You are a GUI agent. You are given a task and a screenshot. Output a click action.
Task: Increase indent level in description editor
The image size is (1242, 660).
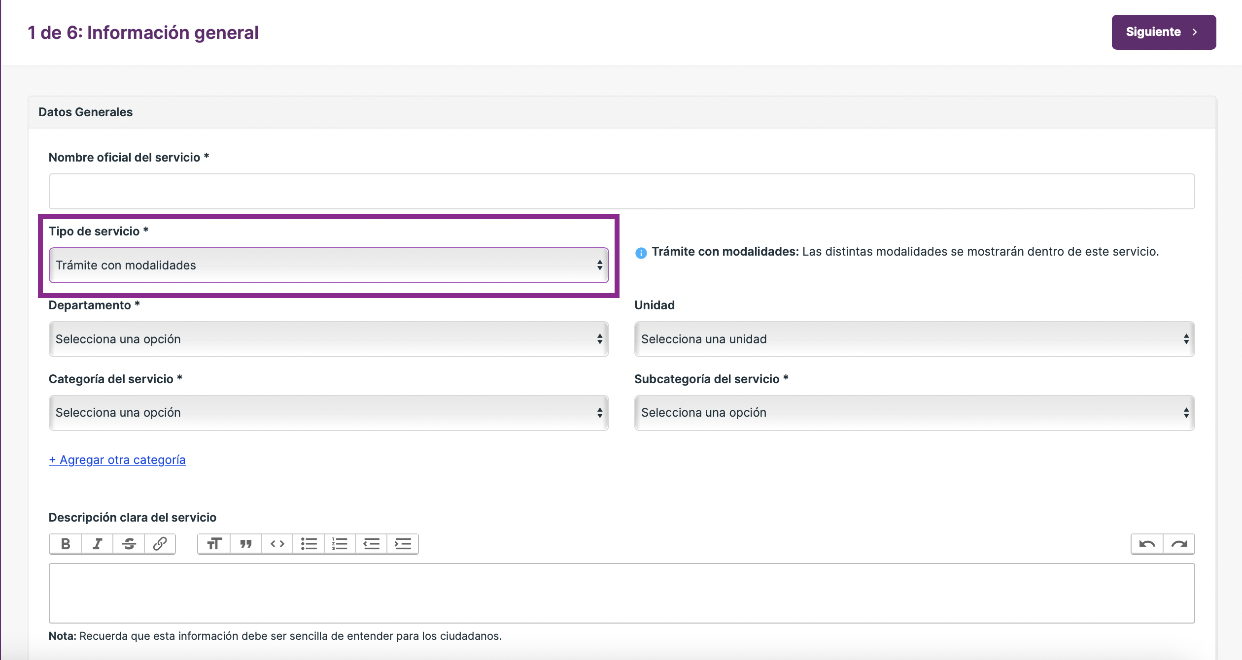(403, 544)
